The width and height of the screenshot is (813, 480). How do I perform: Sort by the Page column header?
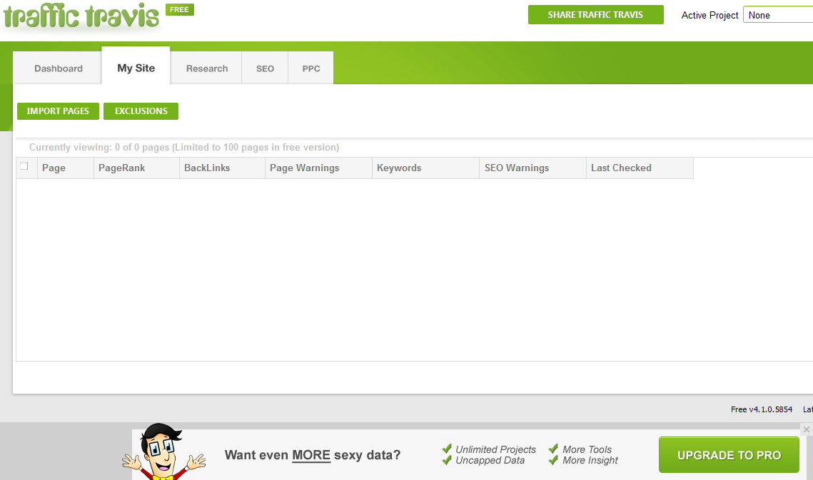pos(66,168)
